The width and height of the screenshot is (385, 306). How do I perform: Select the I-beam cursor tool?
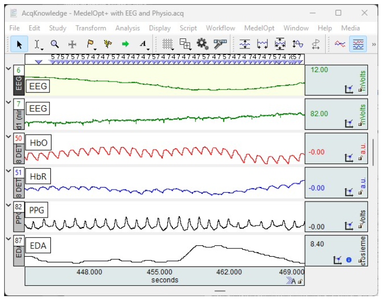pyautogui.click(x=37, y=45)
